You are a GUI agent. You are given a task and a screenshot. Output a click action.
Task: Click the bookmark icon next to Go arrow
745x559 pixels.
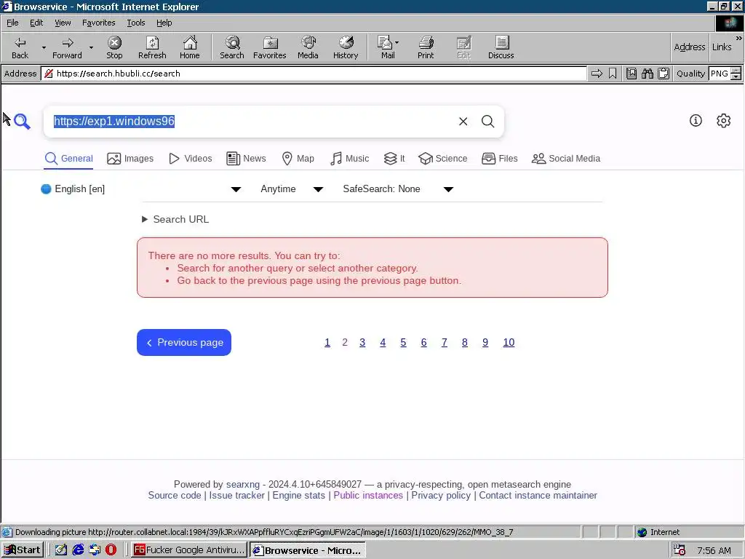click(x=613, y=74)
